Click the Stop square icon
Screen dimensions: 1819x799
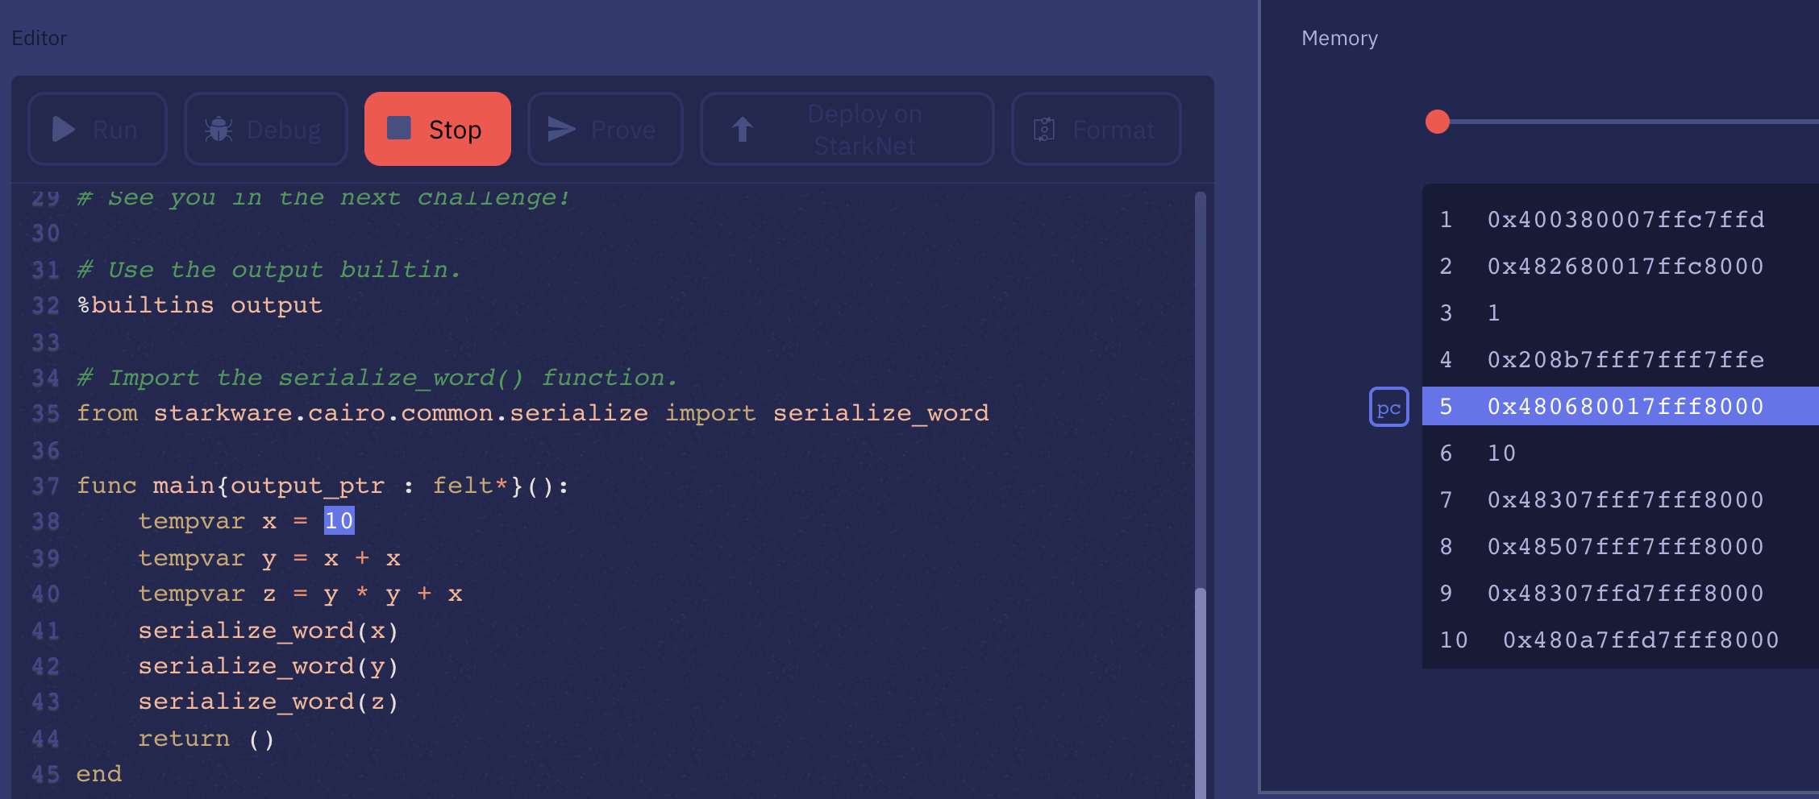399,128
